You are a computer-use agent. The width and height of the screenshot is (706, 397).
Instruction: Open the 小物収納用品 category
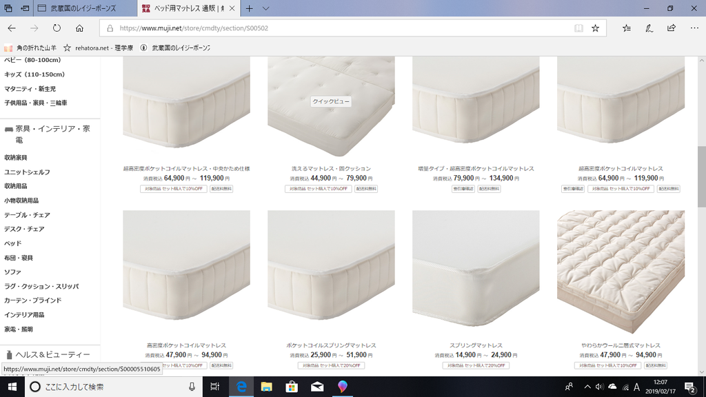coord(21,201)
